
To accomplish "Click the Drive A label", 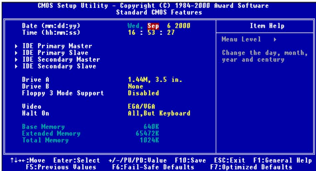I will [x=36, y=80].
